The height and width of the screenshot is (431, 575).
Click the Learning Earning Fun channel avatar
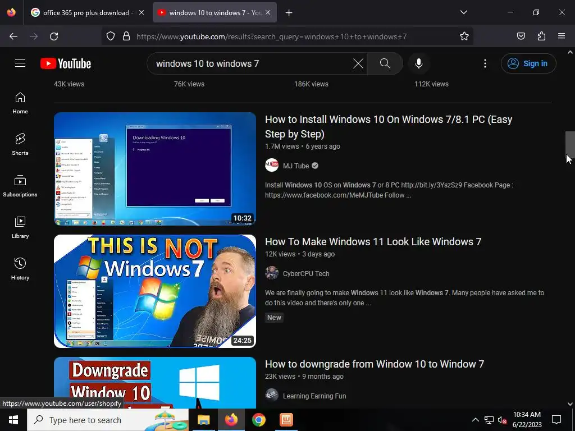pos(272,396)
